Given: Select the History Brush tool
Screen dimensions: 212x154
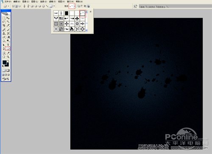Looking at the screenshot, I should 8,33.
